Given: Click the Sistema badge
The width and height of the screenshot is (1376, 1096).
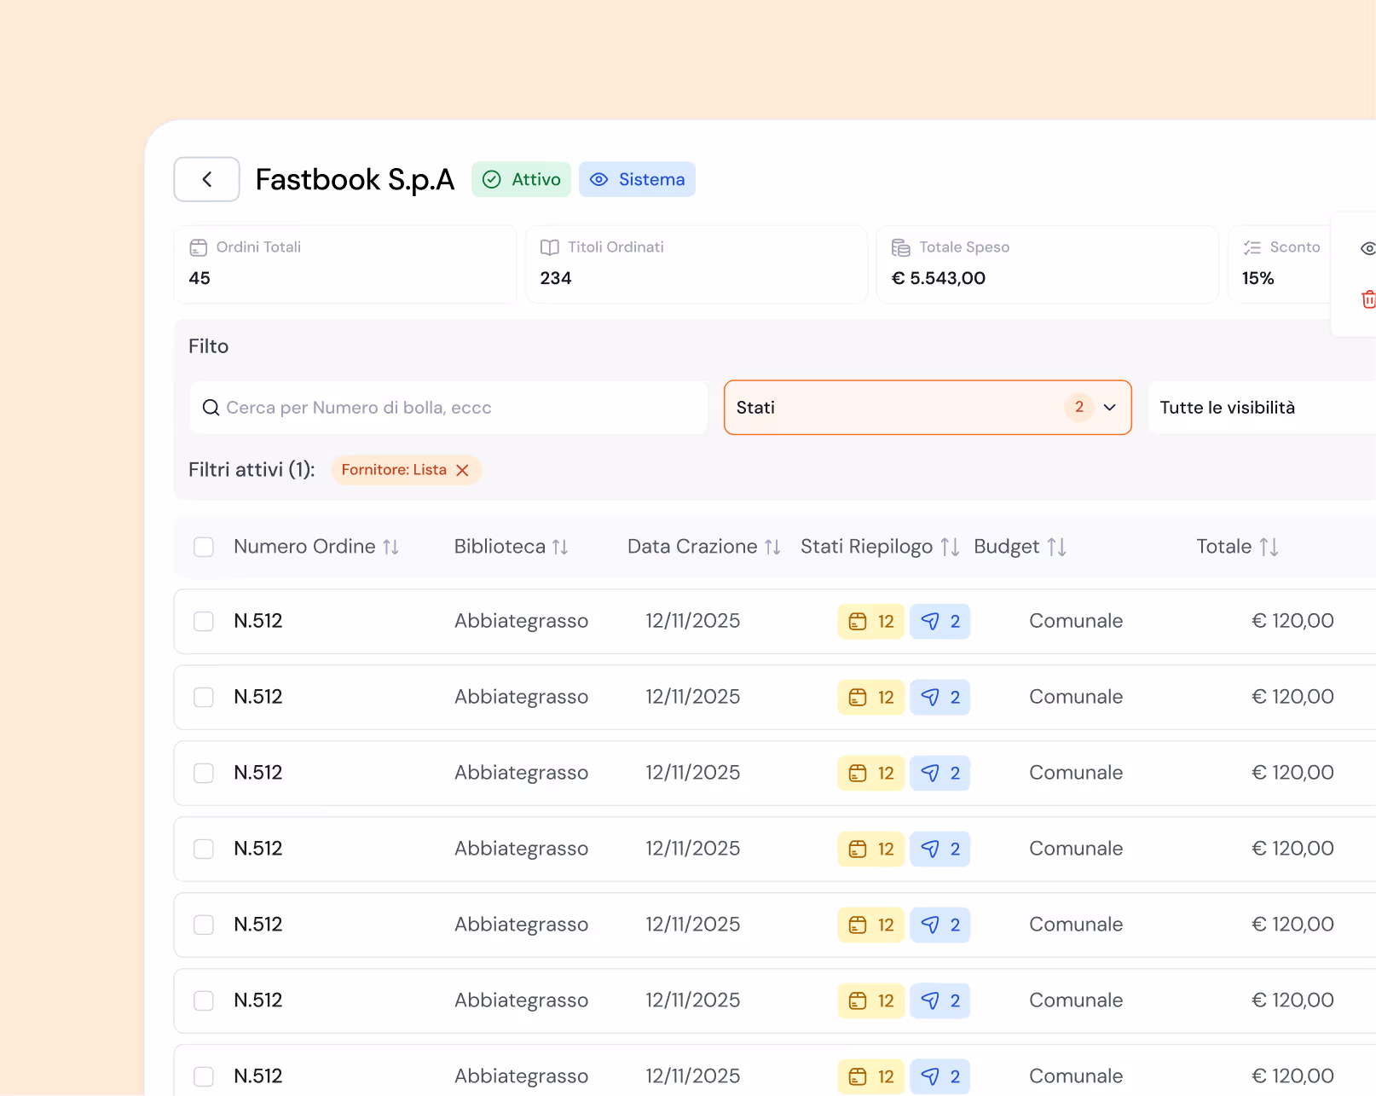Looking at the screenshot, I should pos(637,179).
